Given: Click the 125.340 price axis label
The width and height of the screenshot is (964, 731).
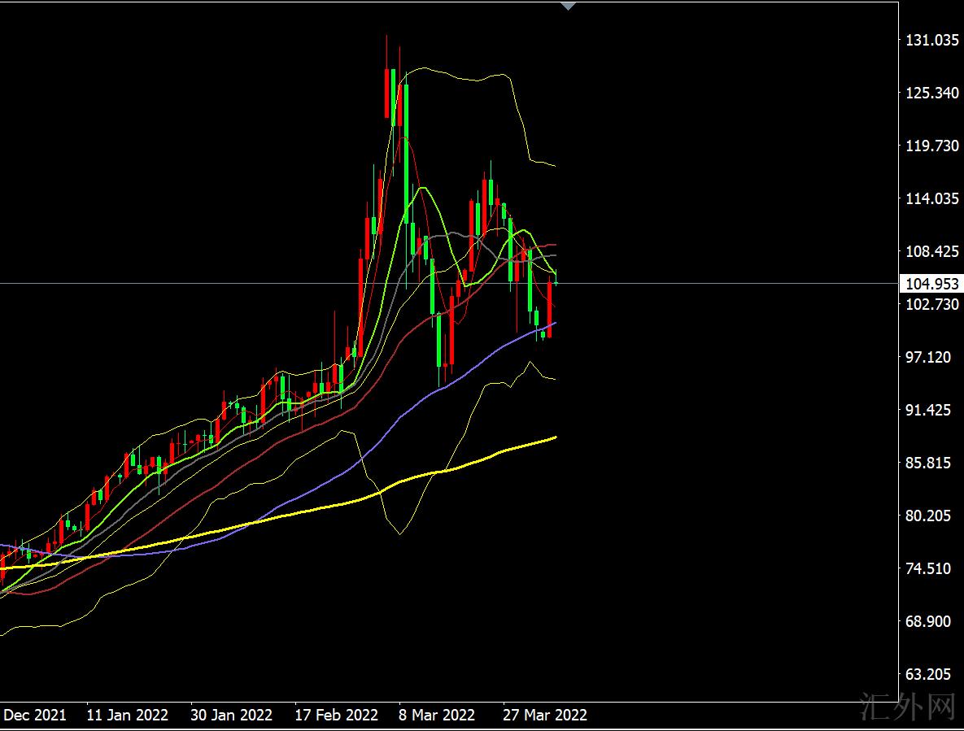Looking at the screenshot, I should [932, 93].
